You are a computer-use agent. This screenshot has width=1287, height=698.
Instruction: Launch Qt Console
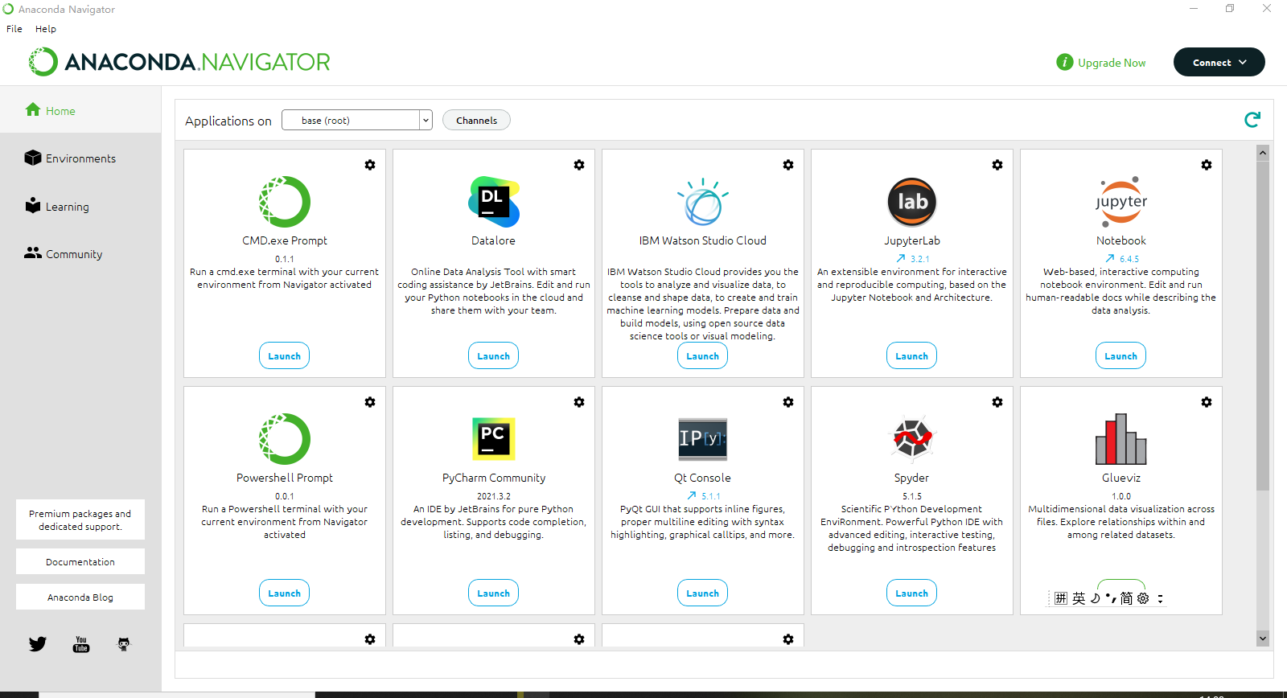click(702, 593)
